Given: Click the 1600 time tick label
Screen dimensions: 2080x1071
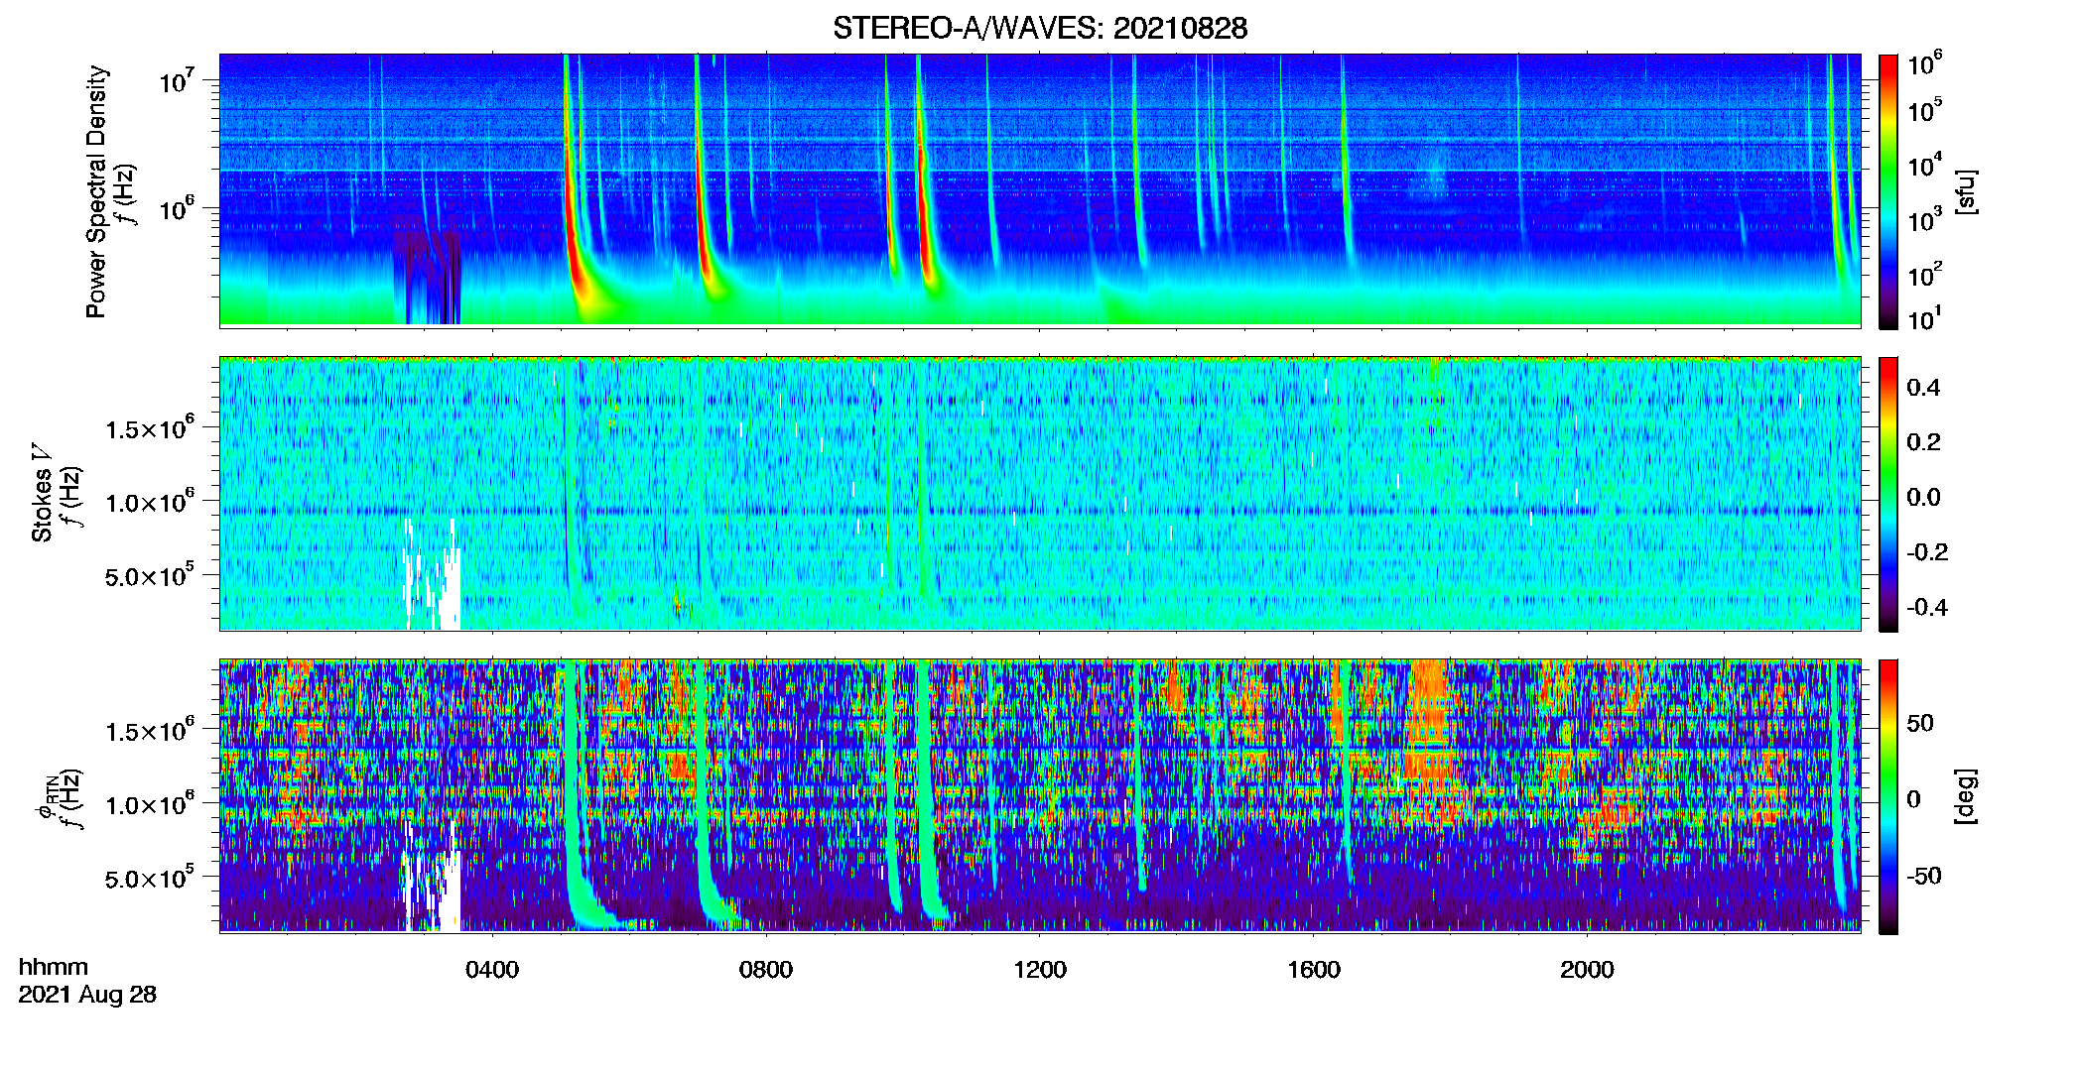Looking at the screenshot, I should pyautogui.click(x=1314, y=969).
